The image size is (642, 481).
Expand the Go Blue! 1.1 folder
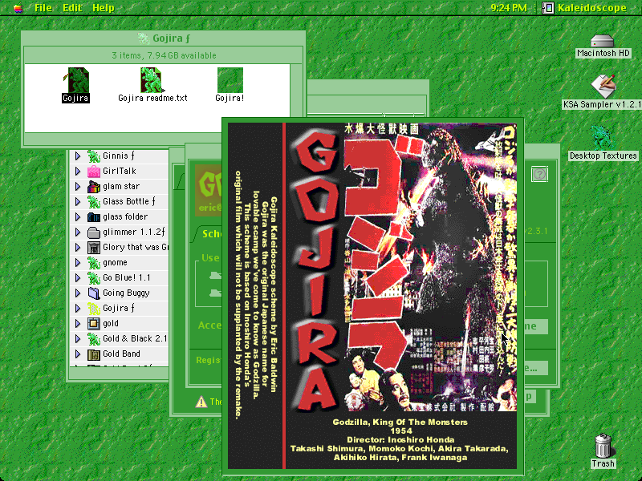point(77,277)
